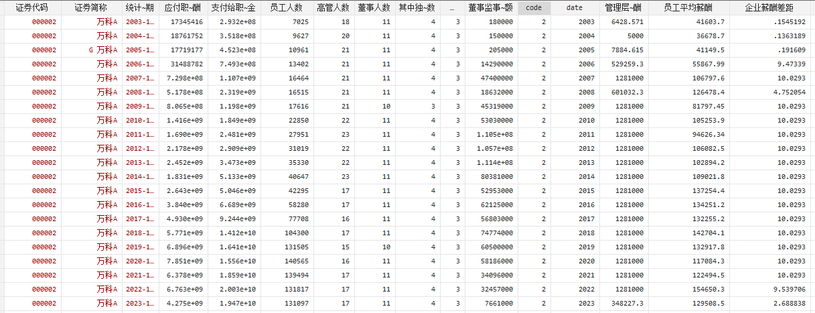The image size is (815, 313).
Task: Select the date cell showing 2015
Action: (x=574, y=191)
